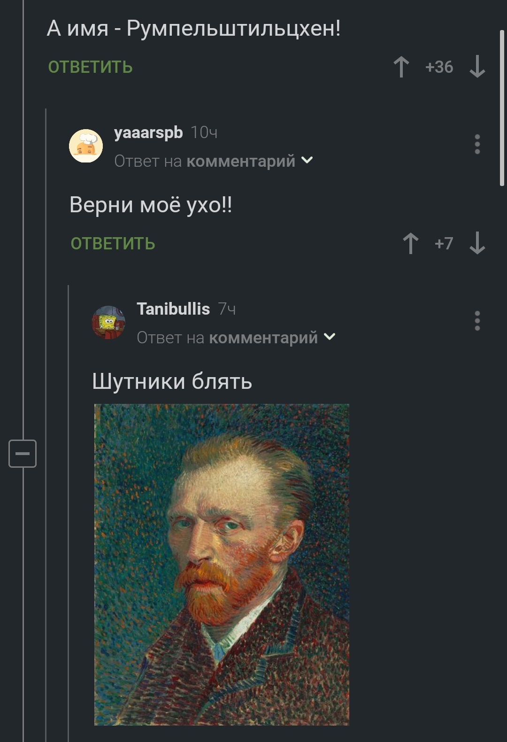Expand parent comment chevron under Tanibullis
This screenshot has width=507, height=742.
tap(330, 337)
